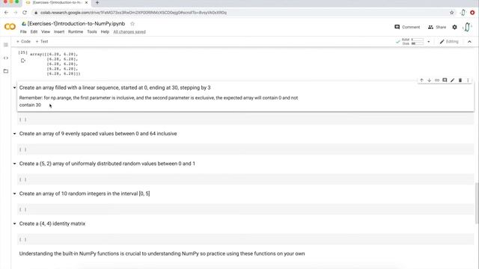Add a new Code cell
Screen dimensions: 479x269
click(x=23, y=42)
